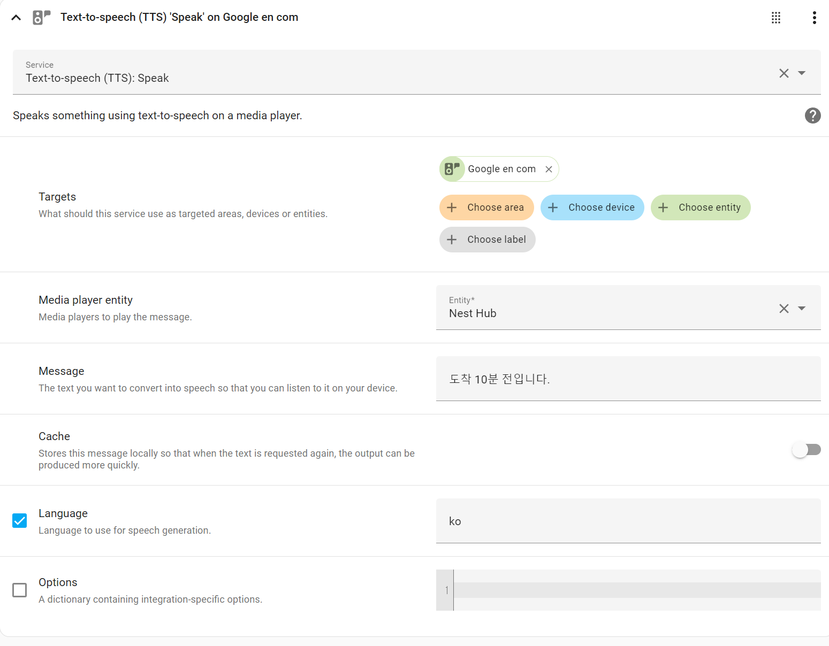
Task: Click the Language section label
Action: [63, 513]
